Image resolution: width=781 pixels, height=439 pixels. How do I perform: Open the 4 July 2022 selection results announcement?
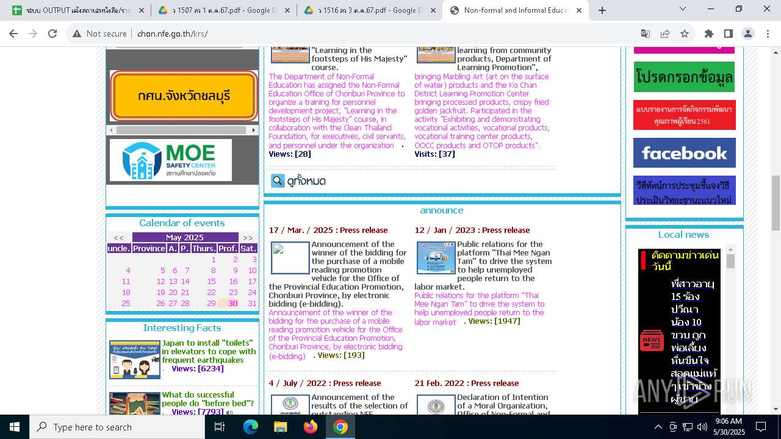pyautogui.click(x=359, y=405)
